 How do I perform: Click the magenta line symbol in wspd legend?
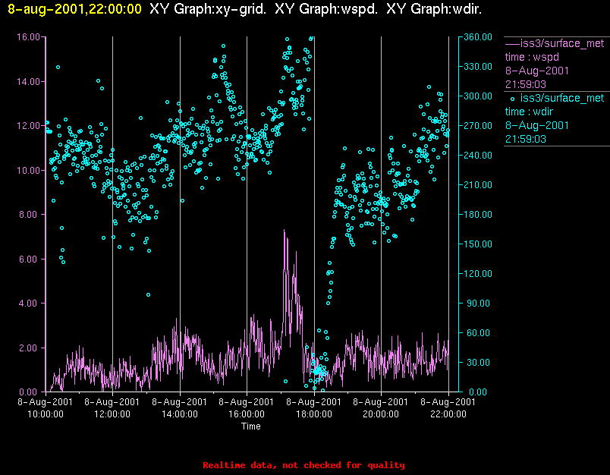pyautogui.click(x=512, y=43)
